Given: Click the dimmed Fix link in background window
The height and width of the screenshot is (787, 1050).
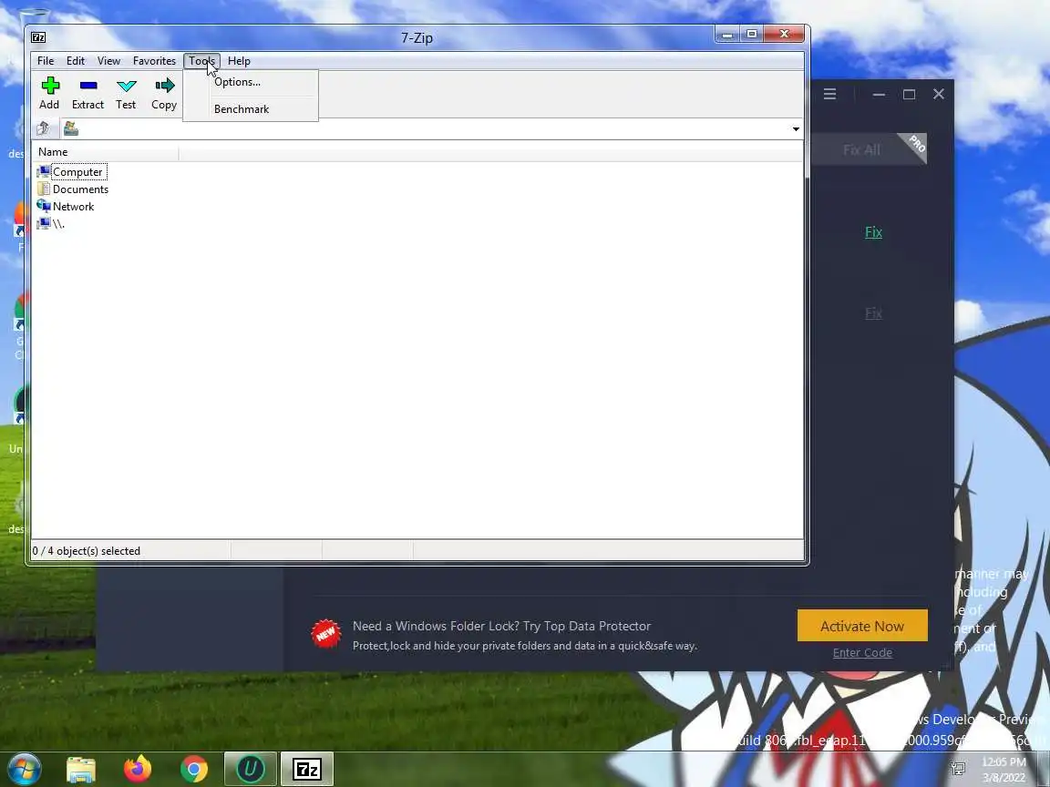Looking at the screenshot, I should point(873,313).
